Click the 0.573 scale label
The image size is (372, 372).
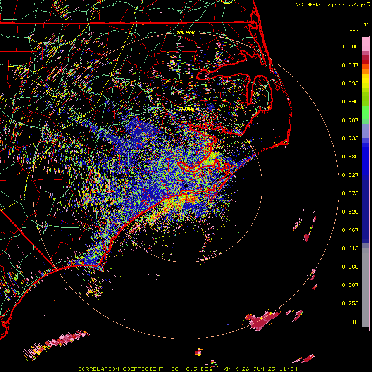pyautogui.click(x=350, y=193)
